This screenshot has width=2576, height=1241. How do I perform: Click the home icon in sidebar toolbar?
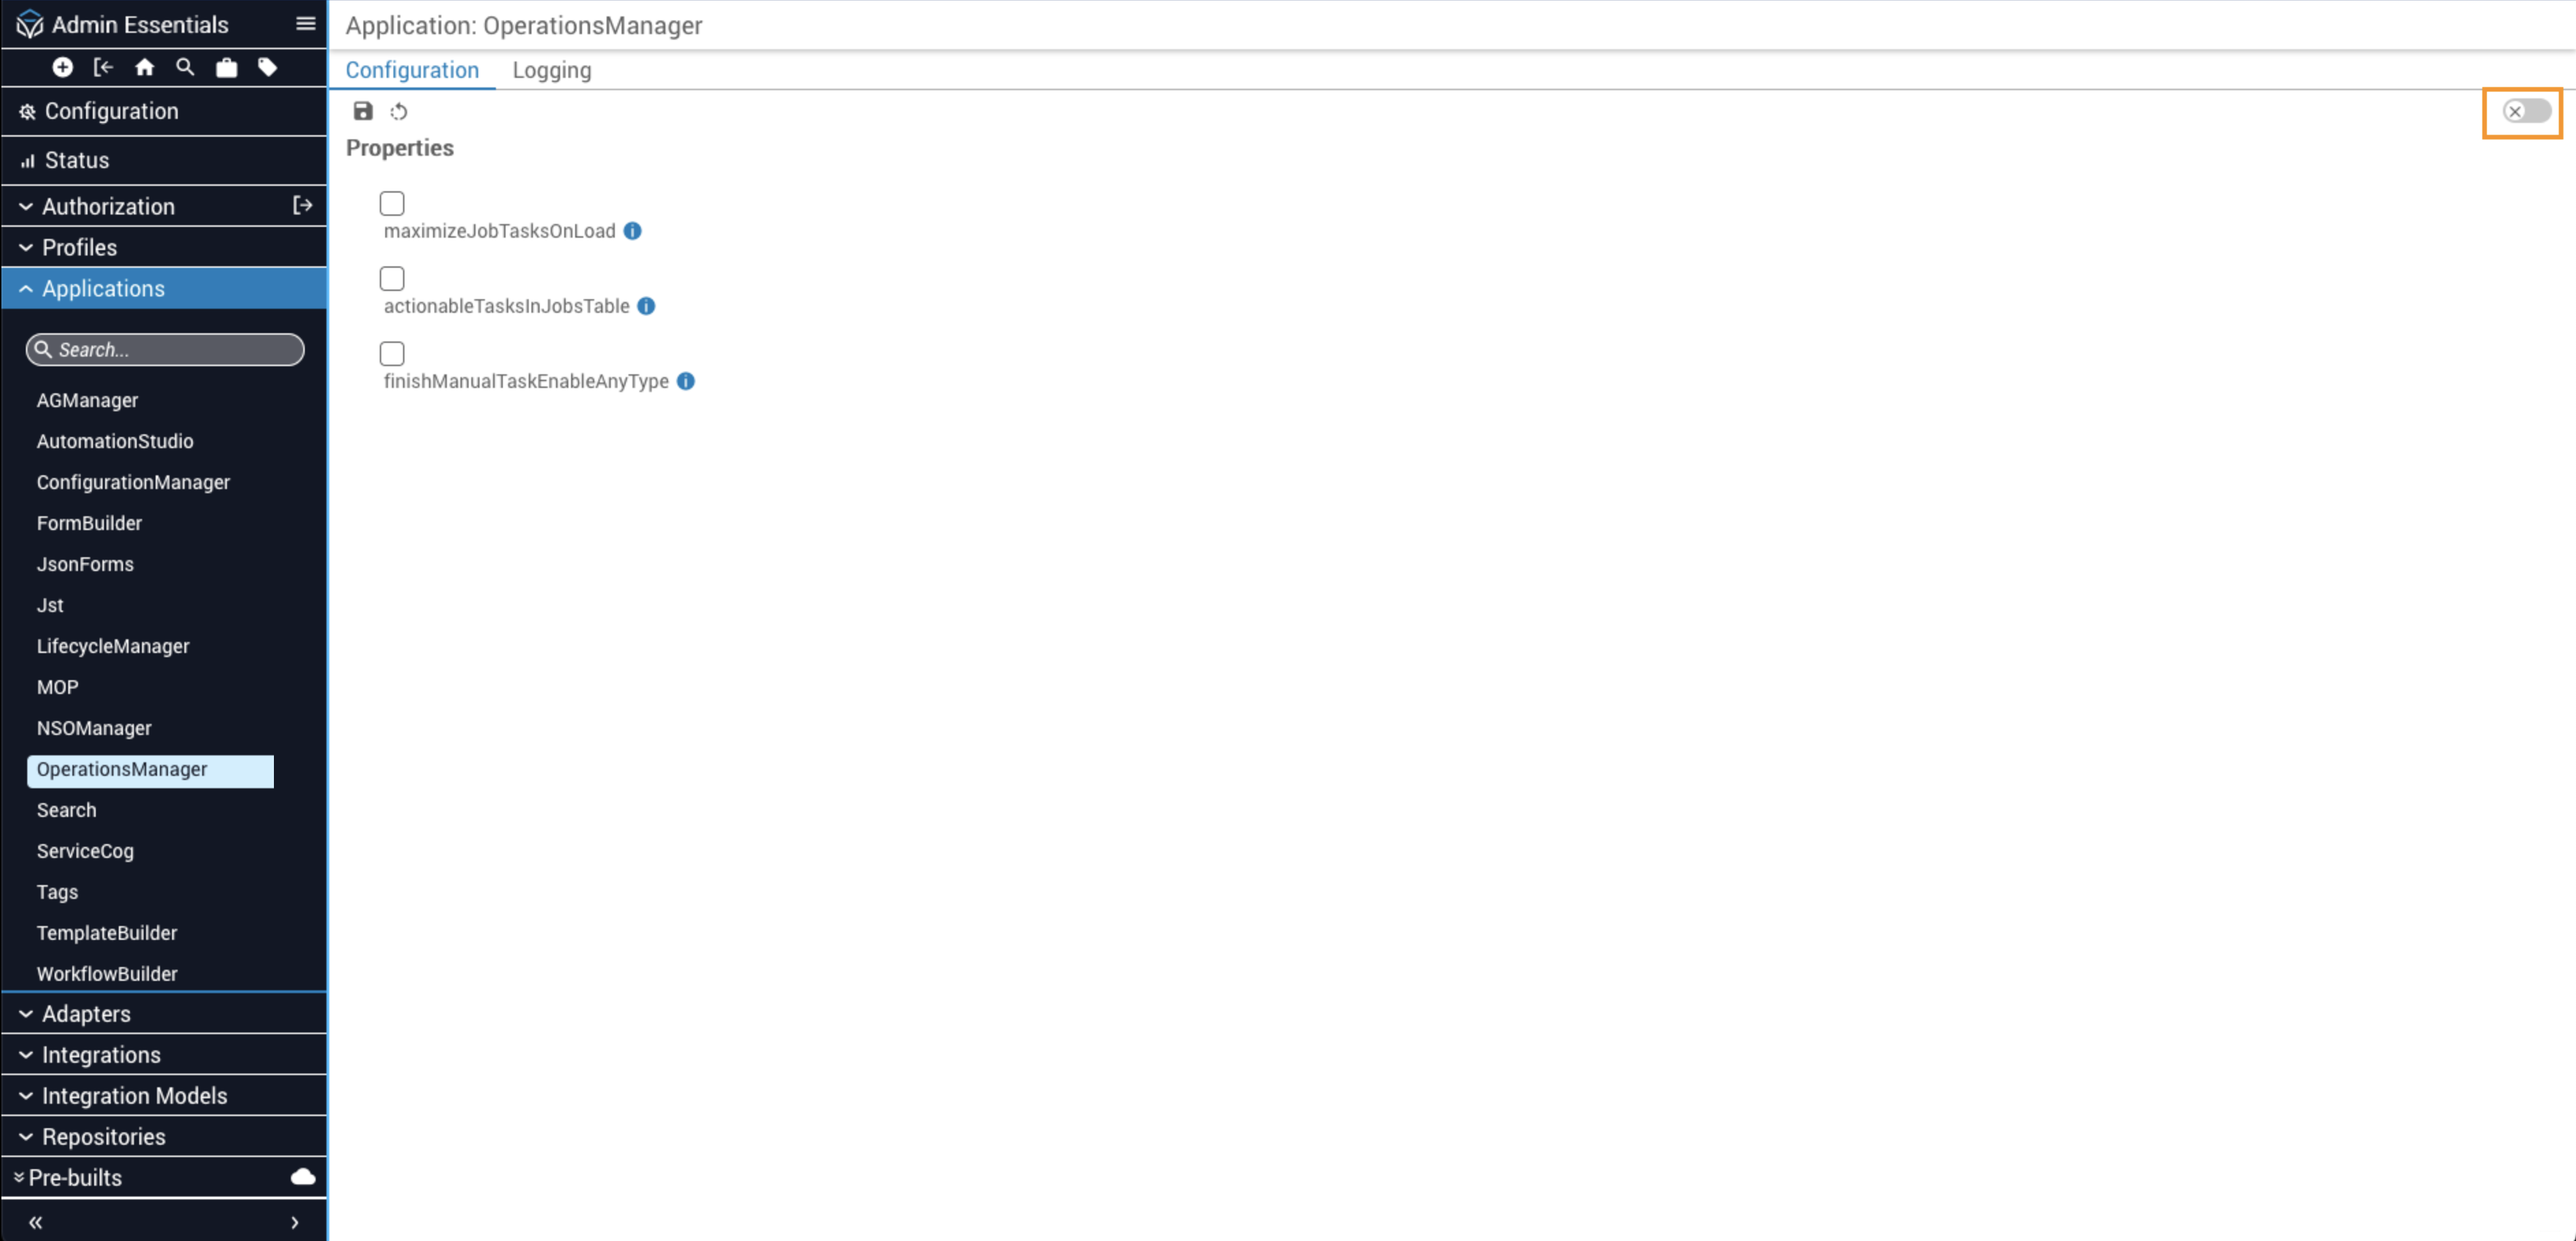click(144, 67)
